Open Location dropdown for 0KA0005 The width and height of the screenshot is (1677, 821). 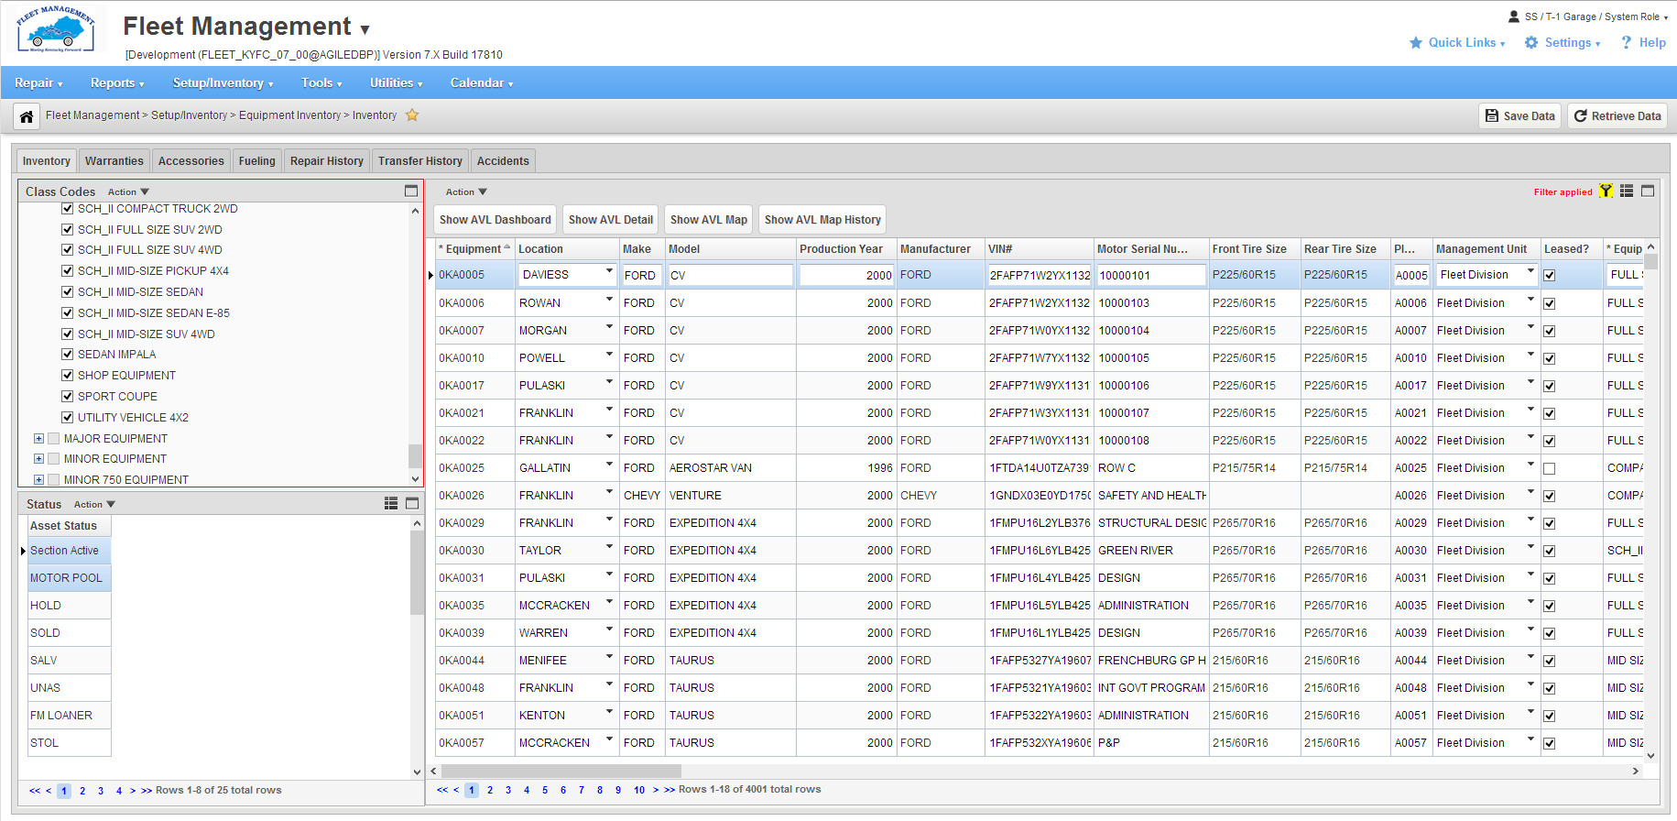click(609, 272)
